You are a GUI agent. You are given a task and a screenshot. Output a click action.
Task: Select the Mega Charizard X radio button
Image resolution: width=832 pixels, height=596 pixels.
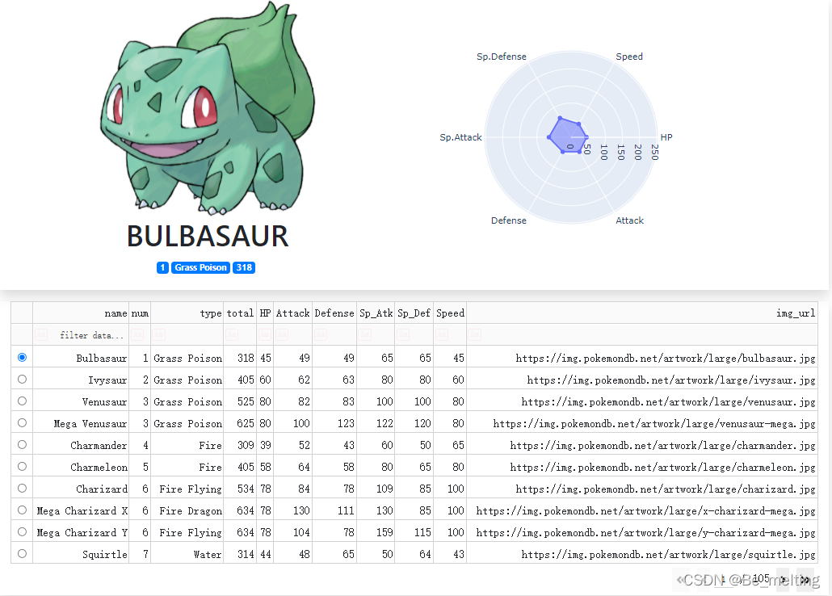[22, 510]
